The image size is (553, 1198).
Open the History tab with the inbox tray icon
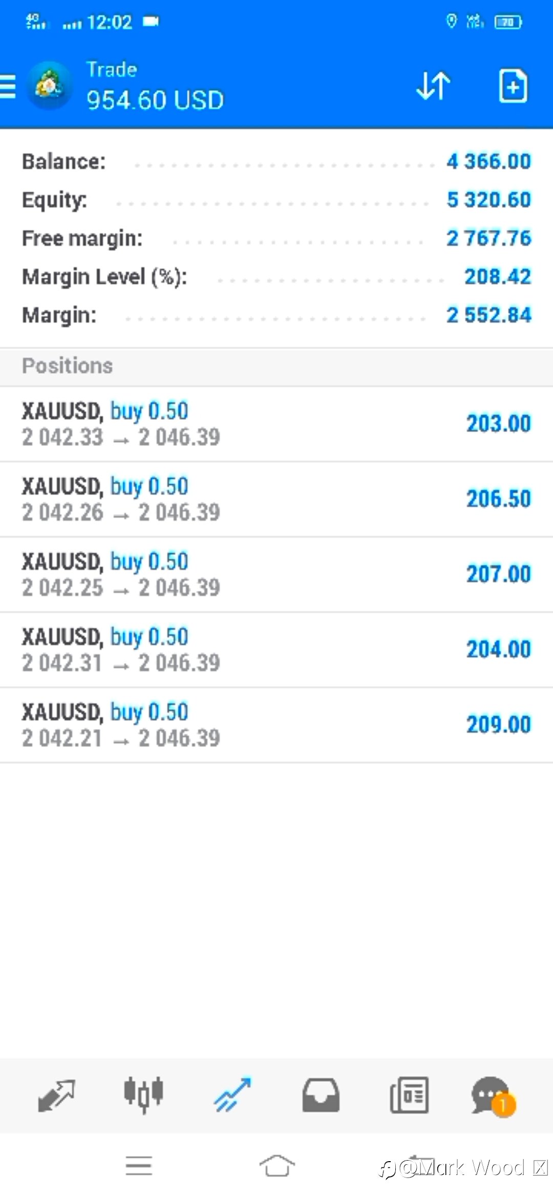pos(321,1095)
